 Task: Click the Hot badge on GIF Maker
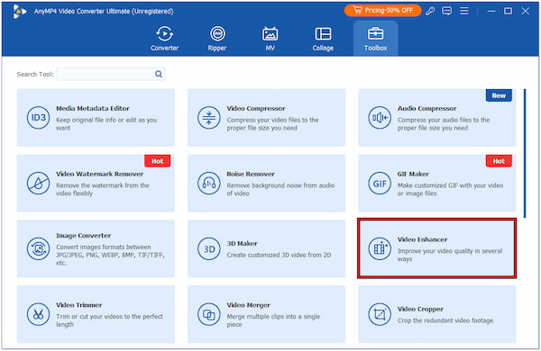[499, 161]
